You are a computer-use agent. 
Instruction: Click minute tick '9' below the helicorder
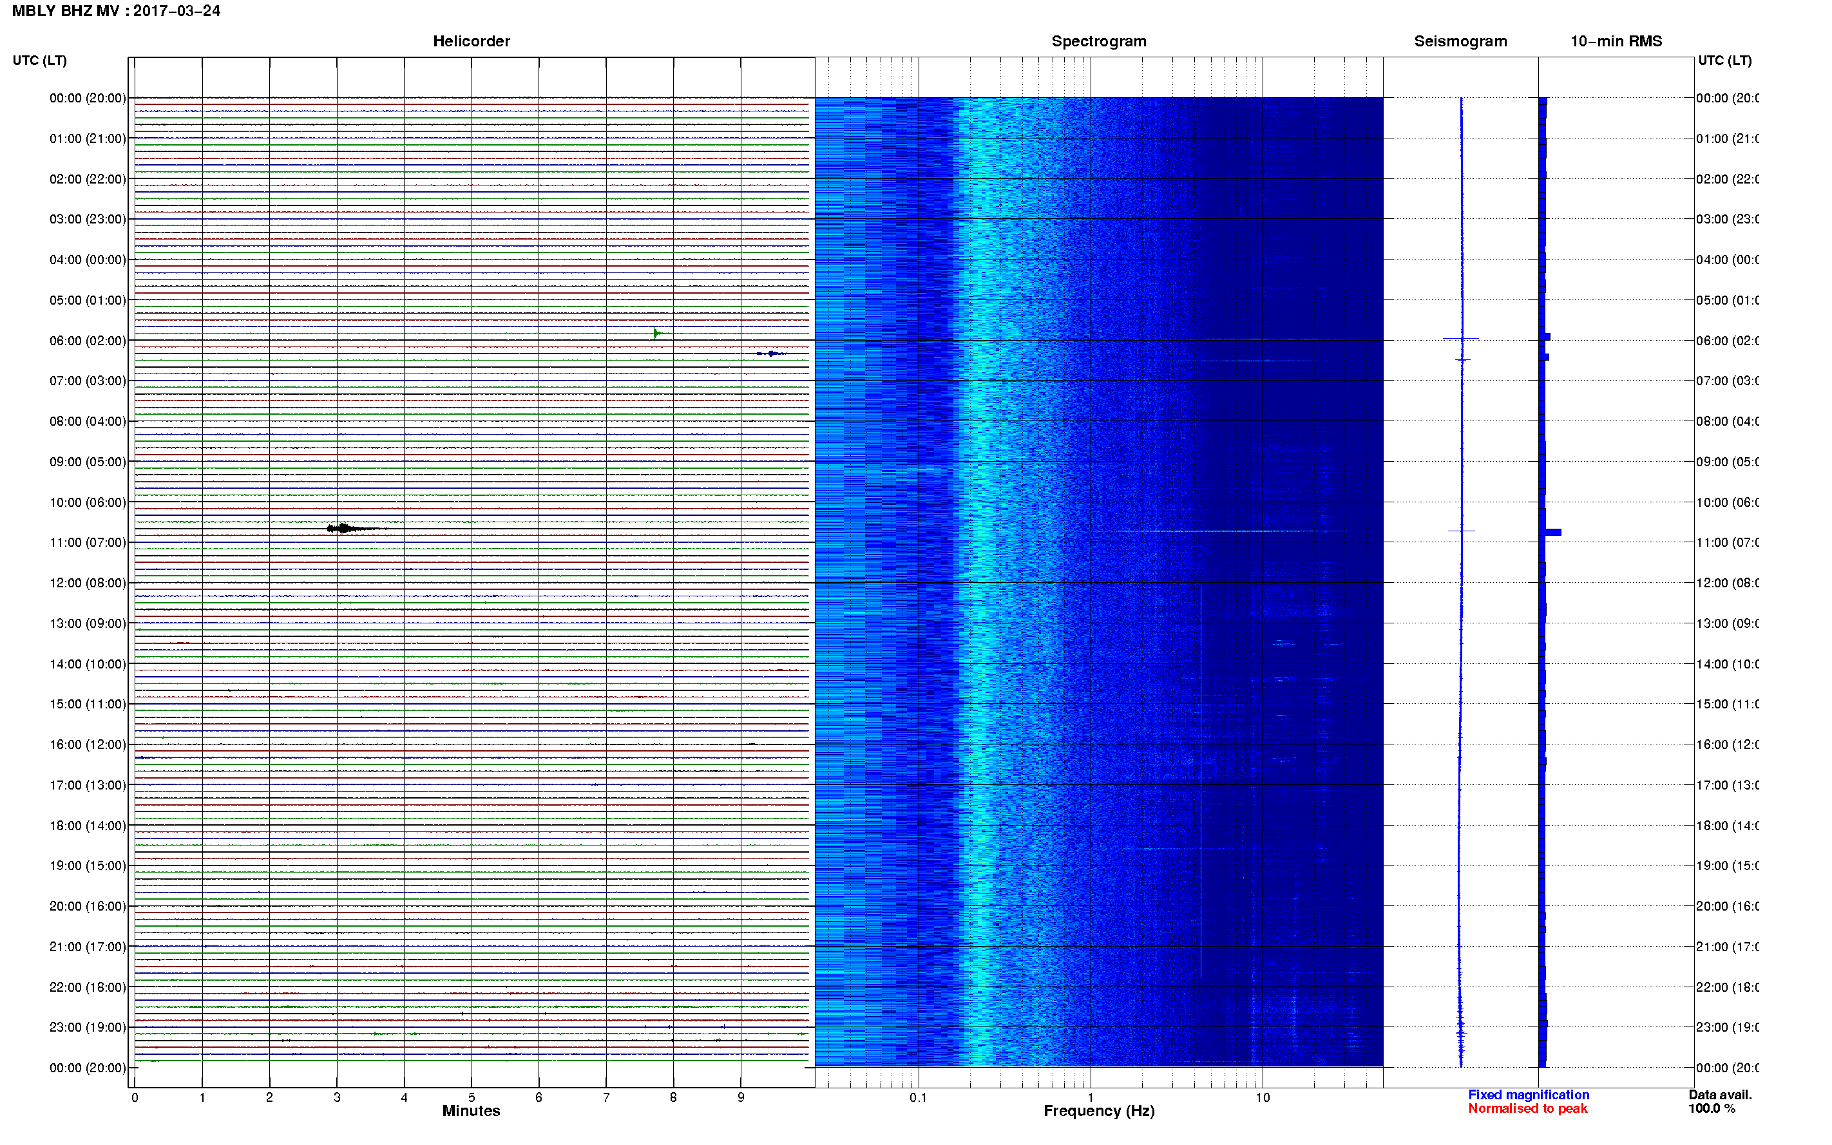pos(741,1097)
